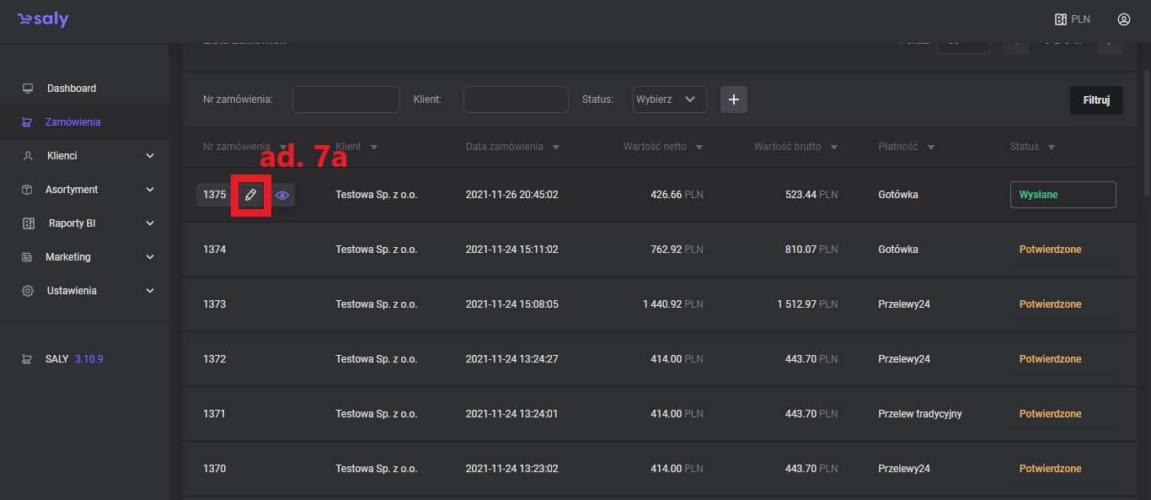Open the user account profile icon
This screenshot has height=500, width=1151.
1123,19
